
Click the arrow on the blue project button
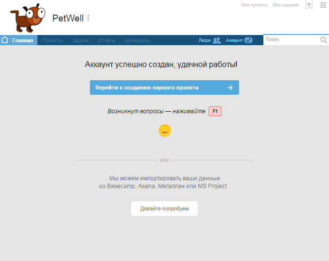point(230,87)
